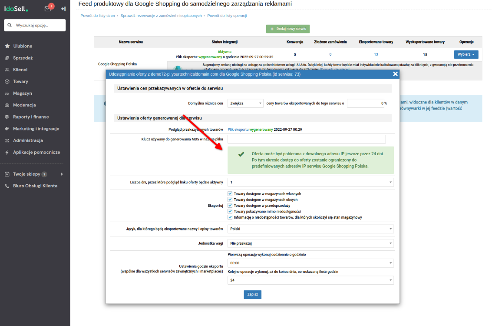Click the Twoje sklepy shop icon
This screenshot has width=492, height=326.
pos(7,174)
